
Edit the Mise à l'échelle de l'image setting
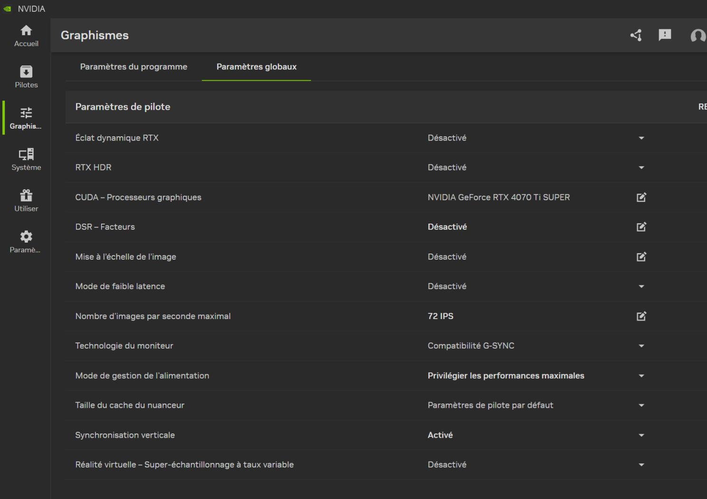coord(641,256)
